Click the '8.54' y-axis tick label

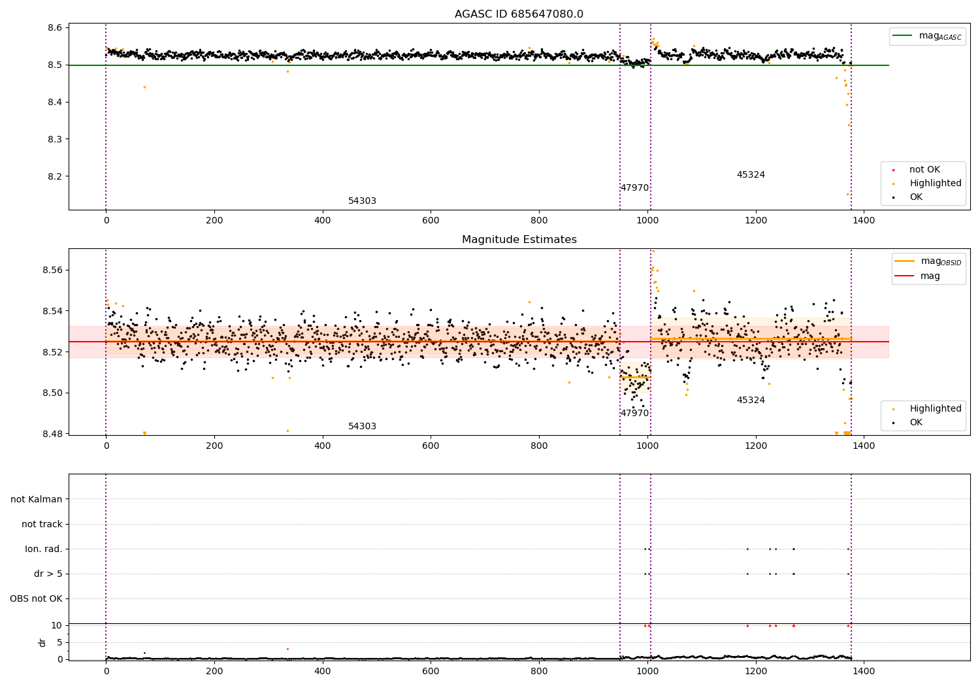[x=52, y=312]
